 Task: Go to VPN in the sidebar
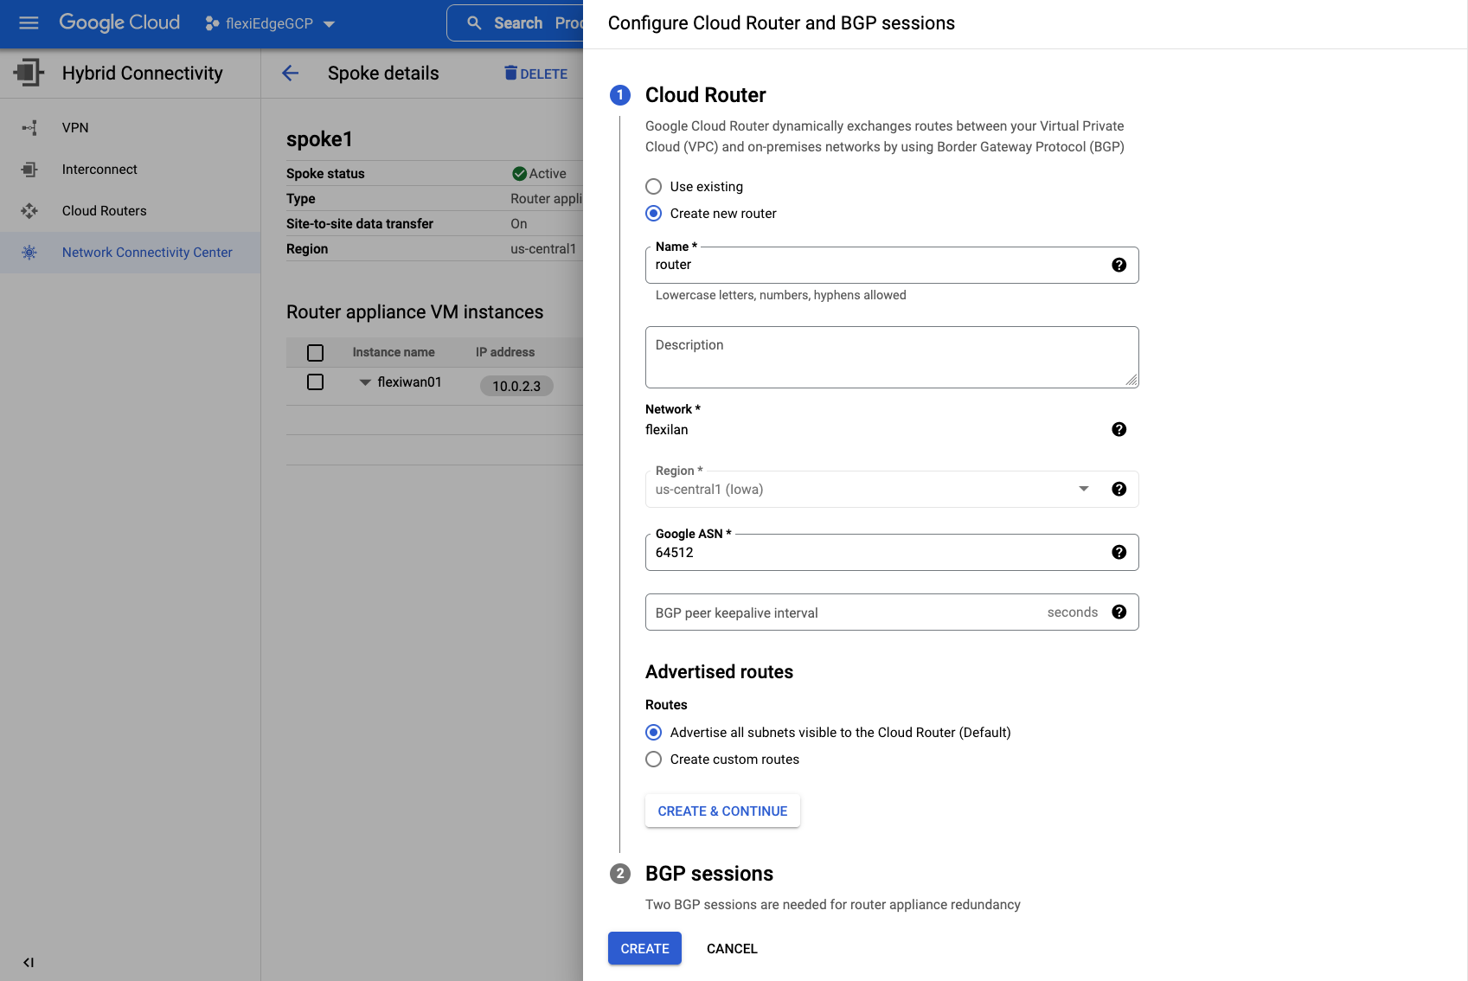[75, 128]
